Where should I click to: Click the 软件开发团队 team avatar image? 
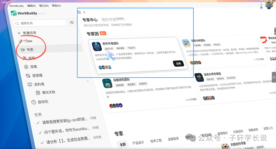tap(97, 47)
